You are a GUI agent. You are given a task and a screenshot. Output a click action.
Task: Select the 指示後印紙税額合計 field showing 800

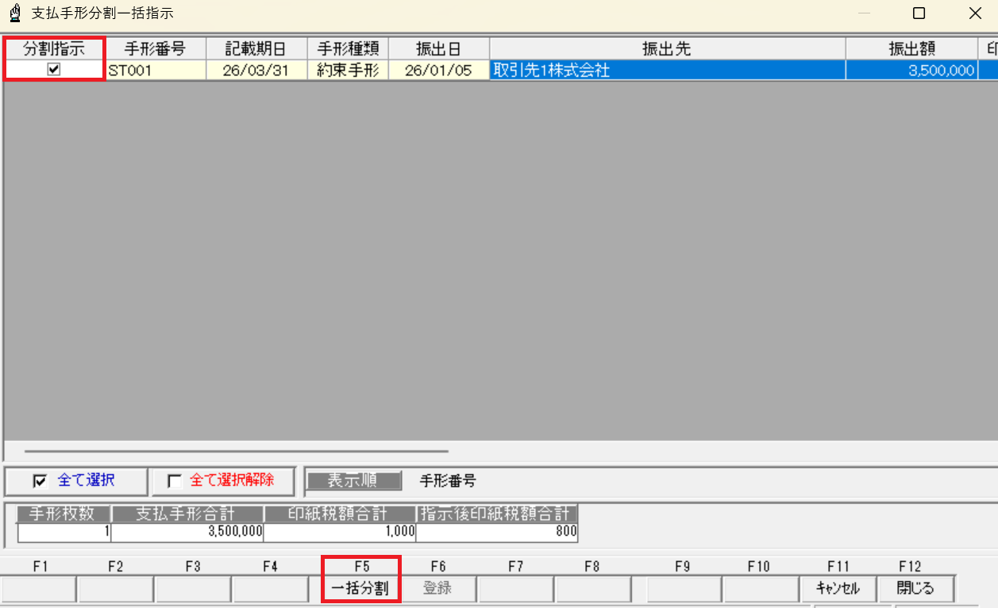[x=496, y=532]
